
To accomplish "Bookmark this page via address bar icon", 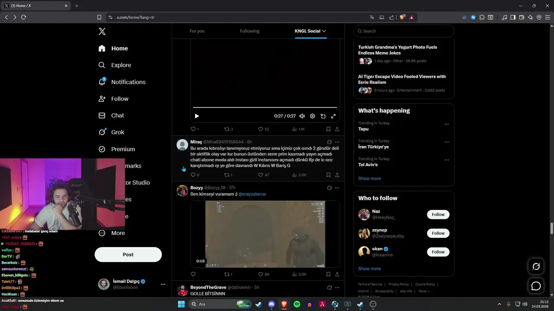I will point(99,17).
